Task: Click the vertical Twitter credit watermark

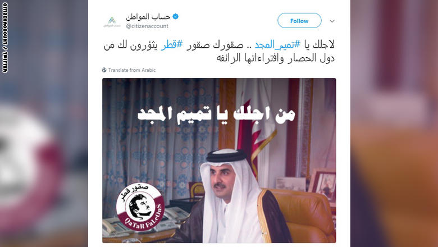Action: [4, 37]
